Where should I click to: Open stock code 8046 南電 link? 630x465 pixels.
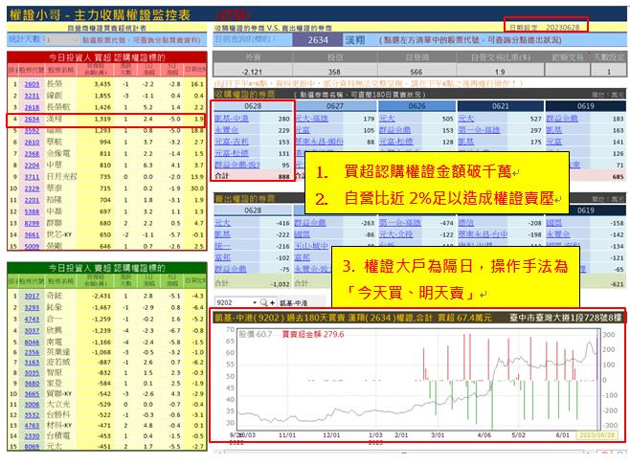click(x=32, y=343)
